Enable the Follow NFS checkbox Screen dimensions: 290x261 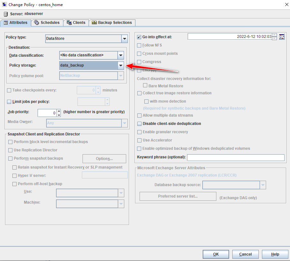[139, 45]
